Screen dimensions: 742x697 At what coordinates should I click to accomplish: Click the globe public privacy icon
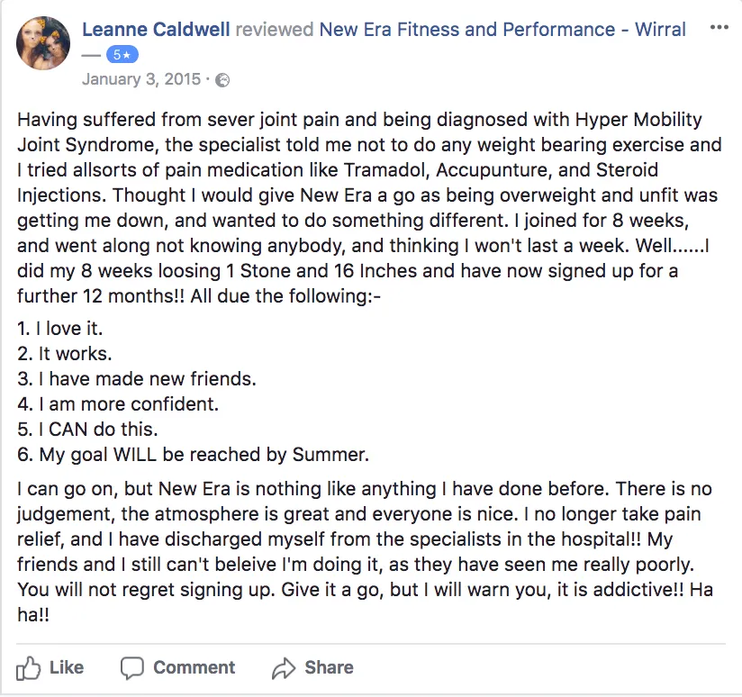coord(222,79)
